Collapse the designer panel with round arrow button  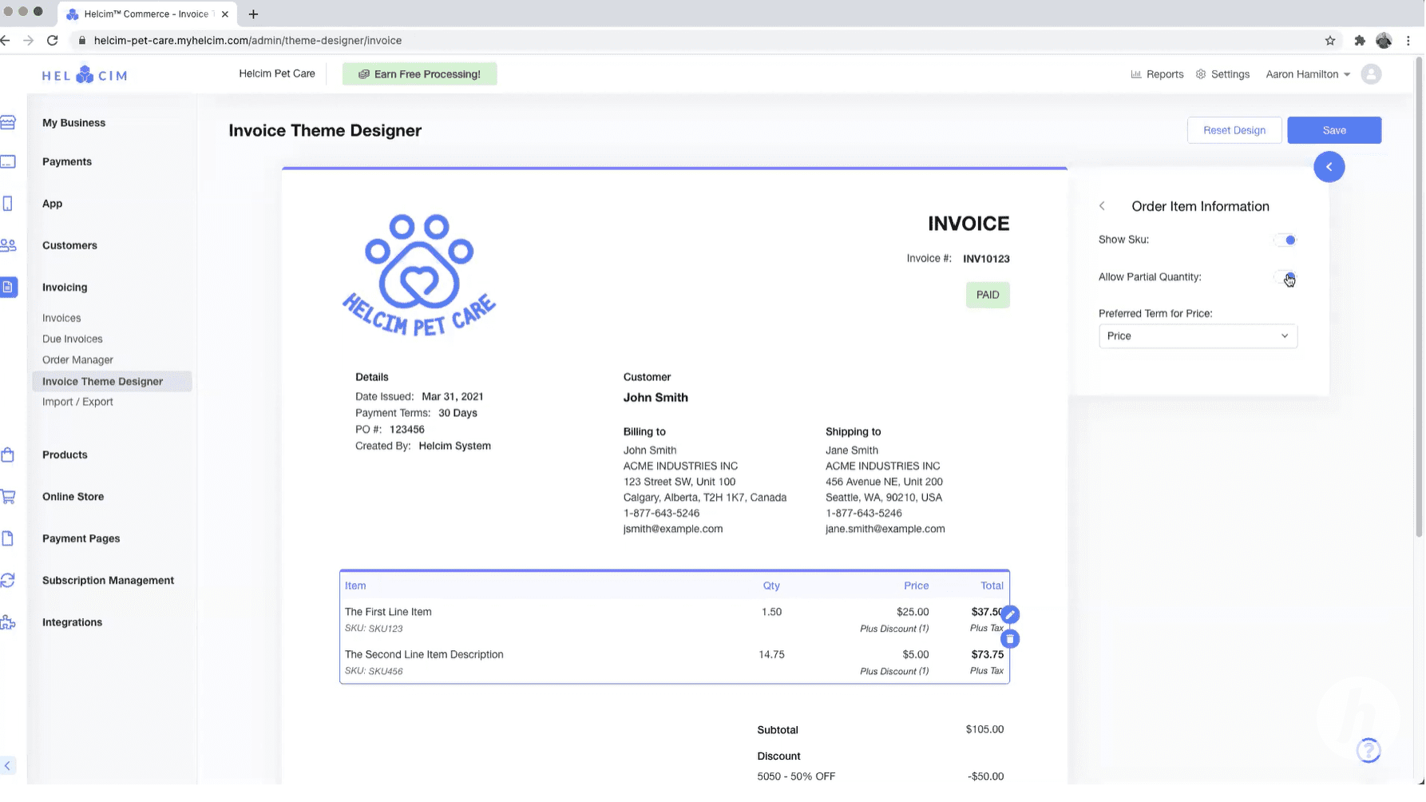pos(1329,167)
